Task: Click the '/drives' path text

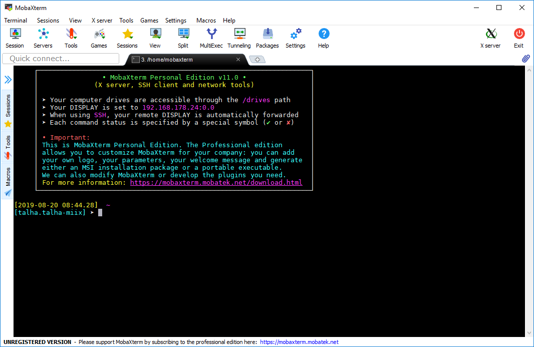Action: pyautogui.click(x=256, y=100)
